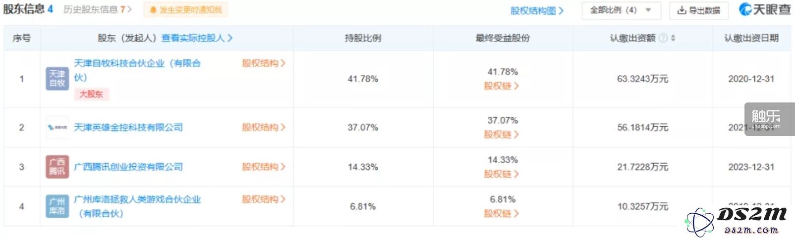Select 股东信息 4 section heading
This screenshot has width=795, height=239.
tap(28, 9)
